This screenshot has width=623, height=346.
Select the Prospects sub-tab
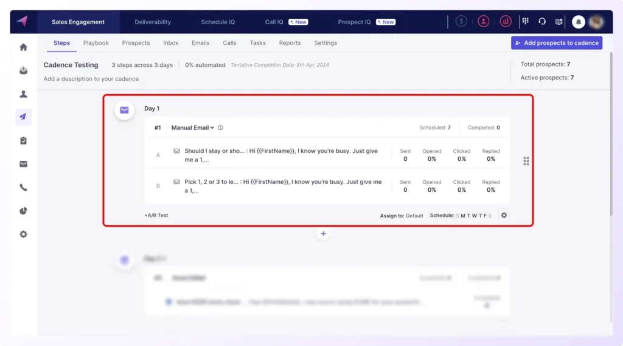click(136, 43)
